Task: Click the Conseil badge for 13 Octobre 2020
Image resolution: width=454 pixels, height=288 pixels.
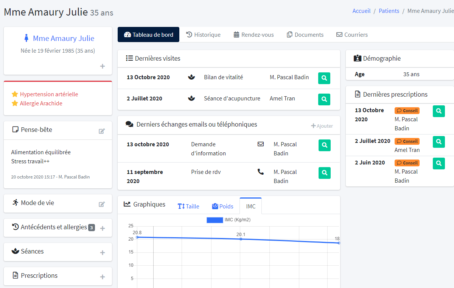Action: tap(407, 111)
